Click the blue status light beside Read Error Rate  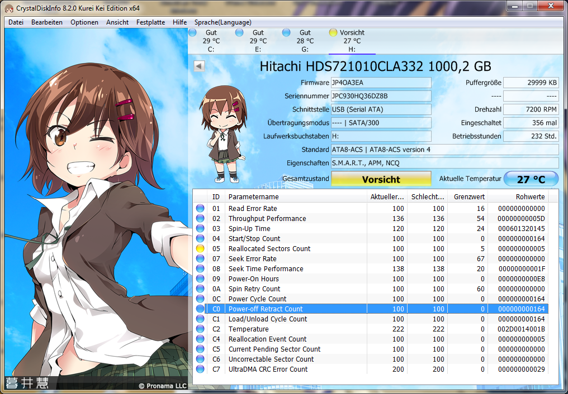(x=200, y=208)
